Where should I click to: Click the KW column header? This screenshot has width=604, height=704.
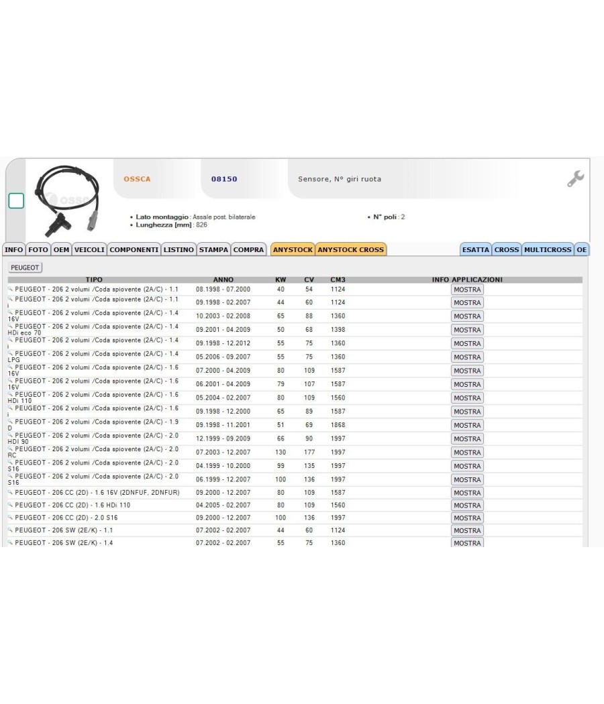(x=281, y=280)
